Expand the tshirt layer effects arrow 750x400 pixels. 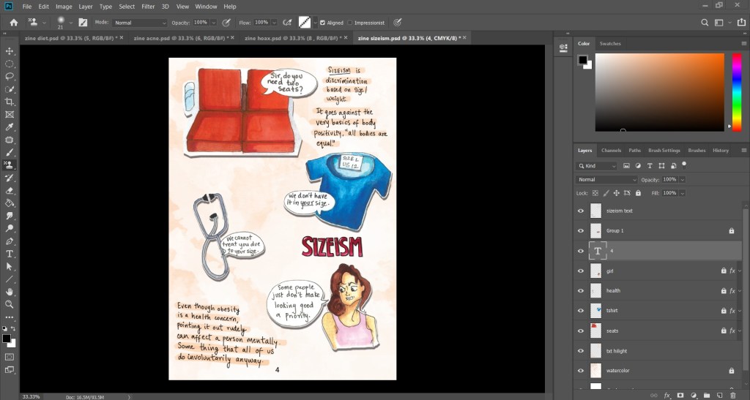point(740,311)
